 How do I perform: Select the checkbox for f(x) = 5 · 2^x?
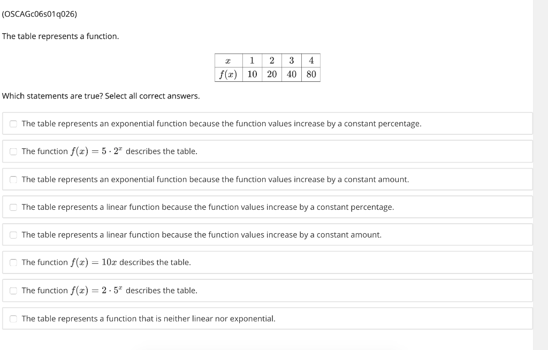[x=13, y=151]
